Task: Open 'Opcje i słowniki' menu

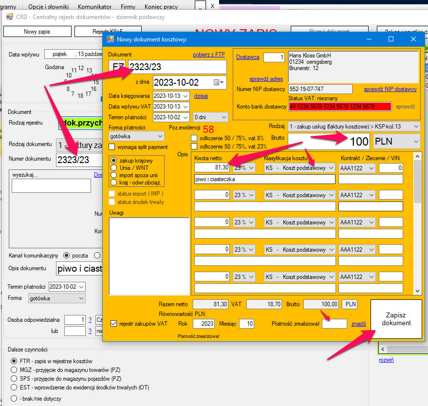Action: click(48, 6)
